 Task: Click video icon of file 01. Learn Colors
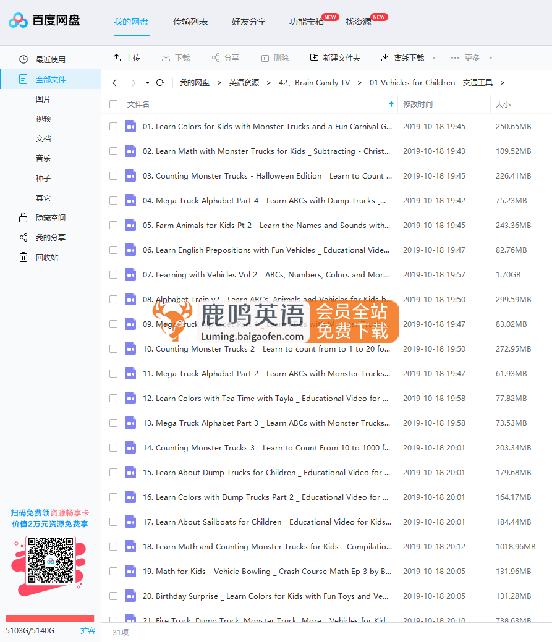(130, 126)
